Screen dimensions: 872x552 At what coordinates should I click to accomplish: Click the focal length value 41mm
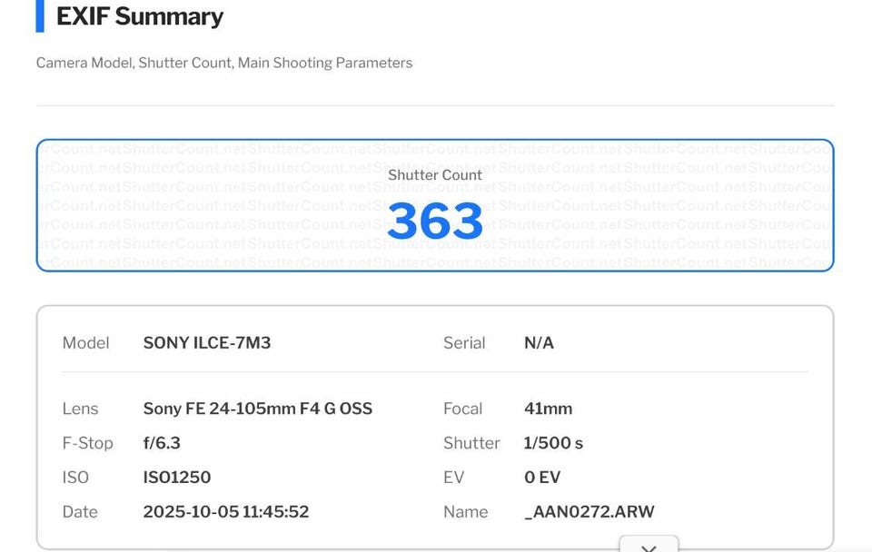tap(549, 409)
